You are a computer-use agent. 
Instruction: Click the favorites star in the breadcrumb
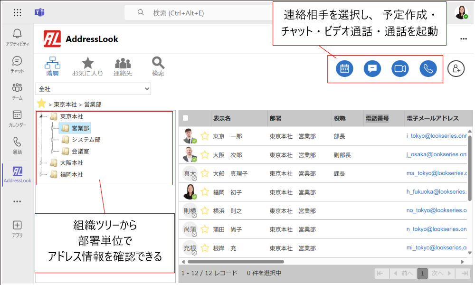pos(41,104)
